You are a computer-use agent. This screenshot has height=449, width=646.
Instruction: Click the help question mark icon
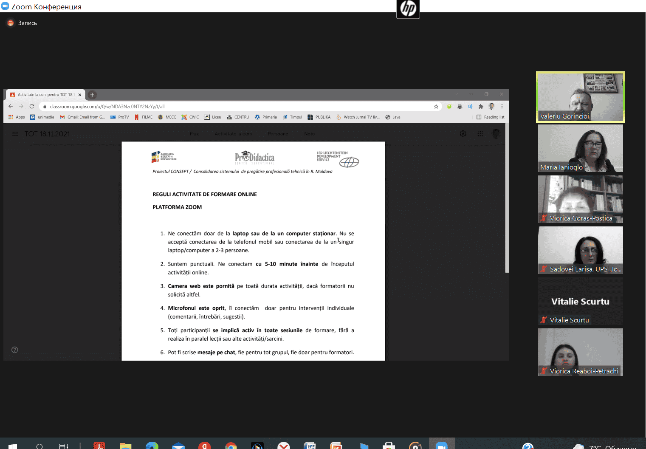click(x=15, y=350)
